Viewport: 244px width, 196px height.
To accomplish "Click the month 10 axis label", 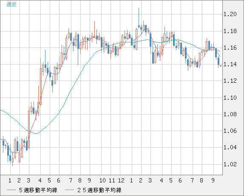I will click(x=102, y=180).
